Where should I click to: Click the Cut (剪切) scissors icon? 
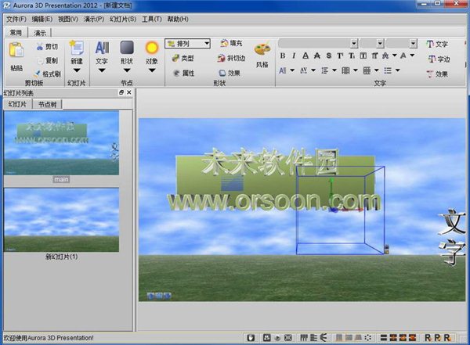(40, 47)
